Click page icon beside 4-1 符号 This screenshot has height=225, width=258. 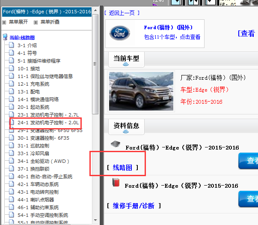[12, 53]
